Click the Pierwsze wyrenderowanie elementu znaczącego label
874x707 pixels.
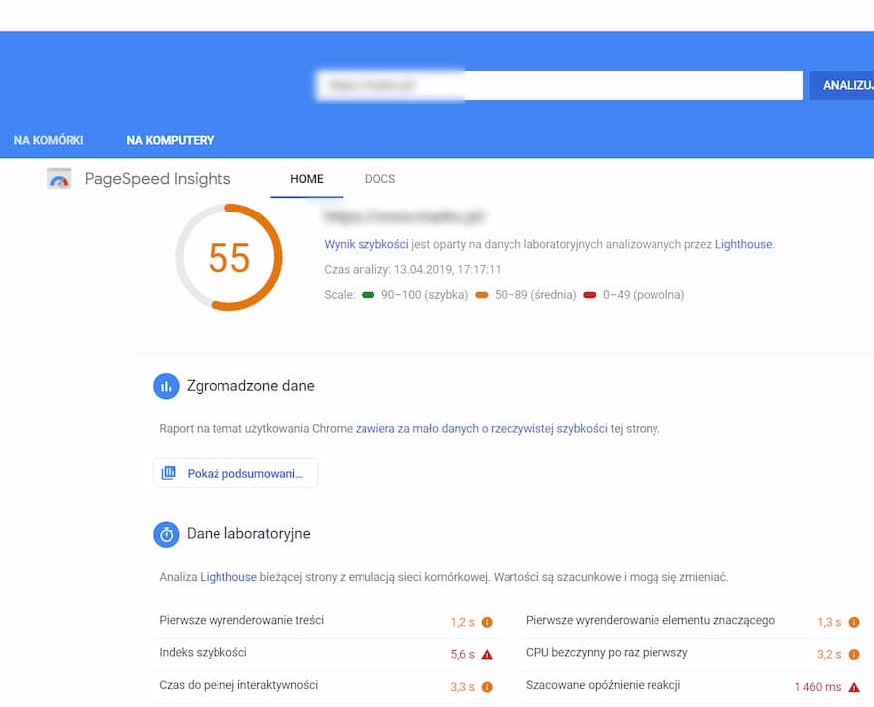click(651, 620)
